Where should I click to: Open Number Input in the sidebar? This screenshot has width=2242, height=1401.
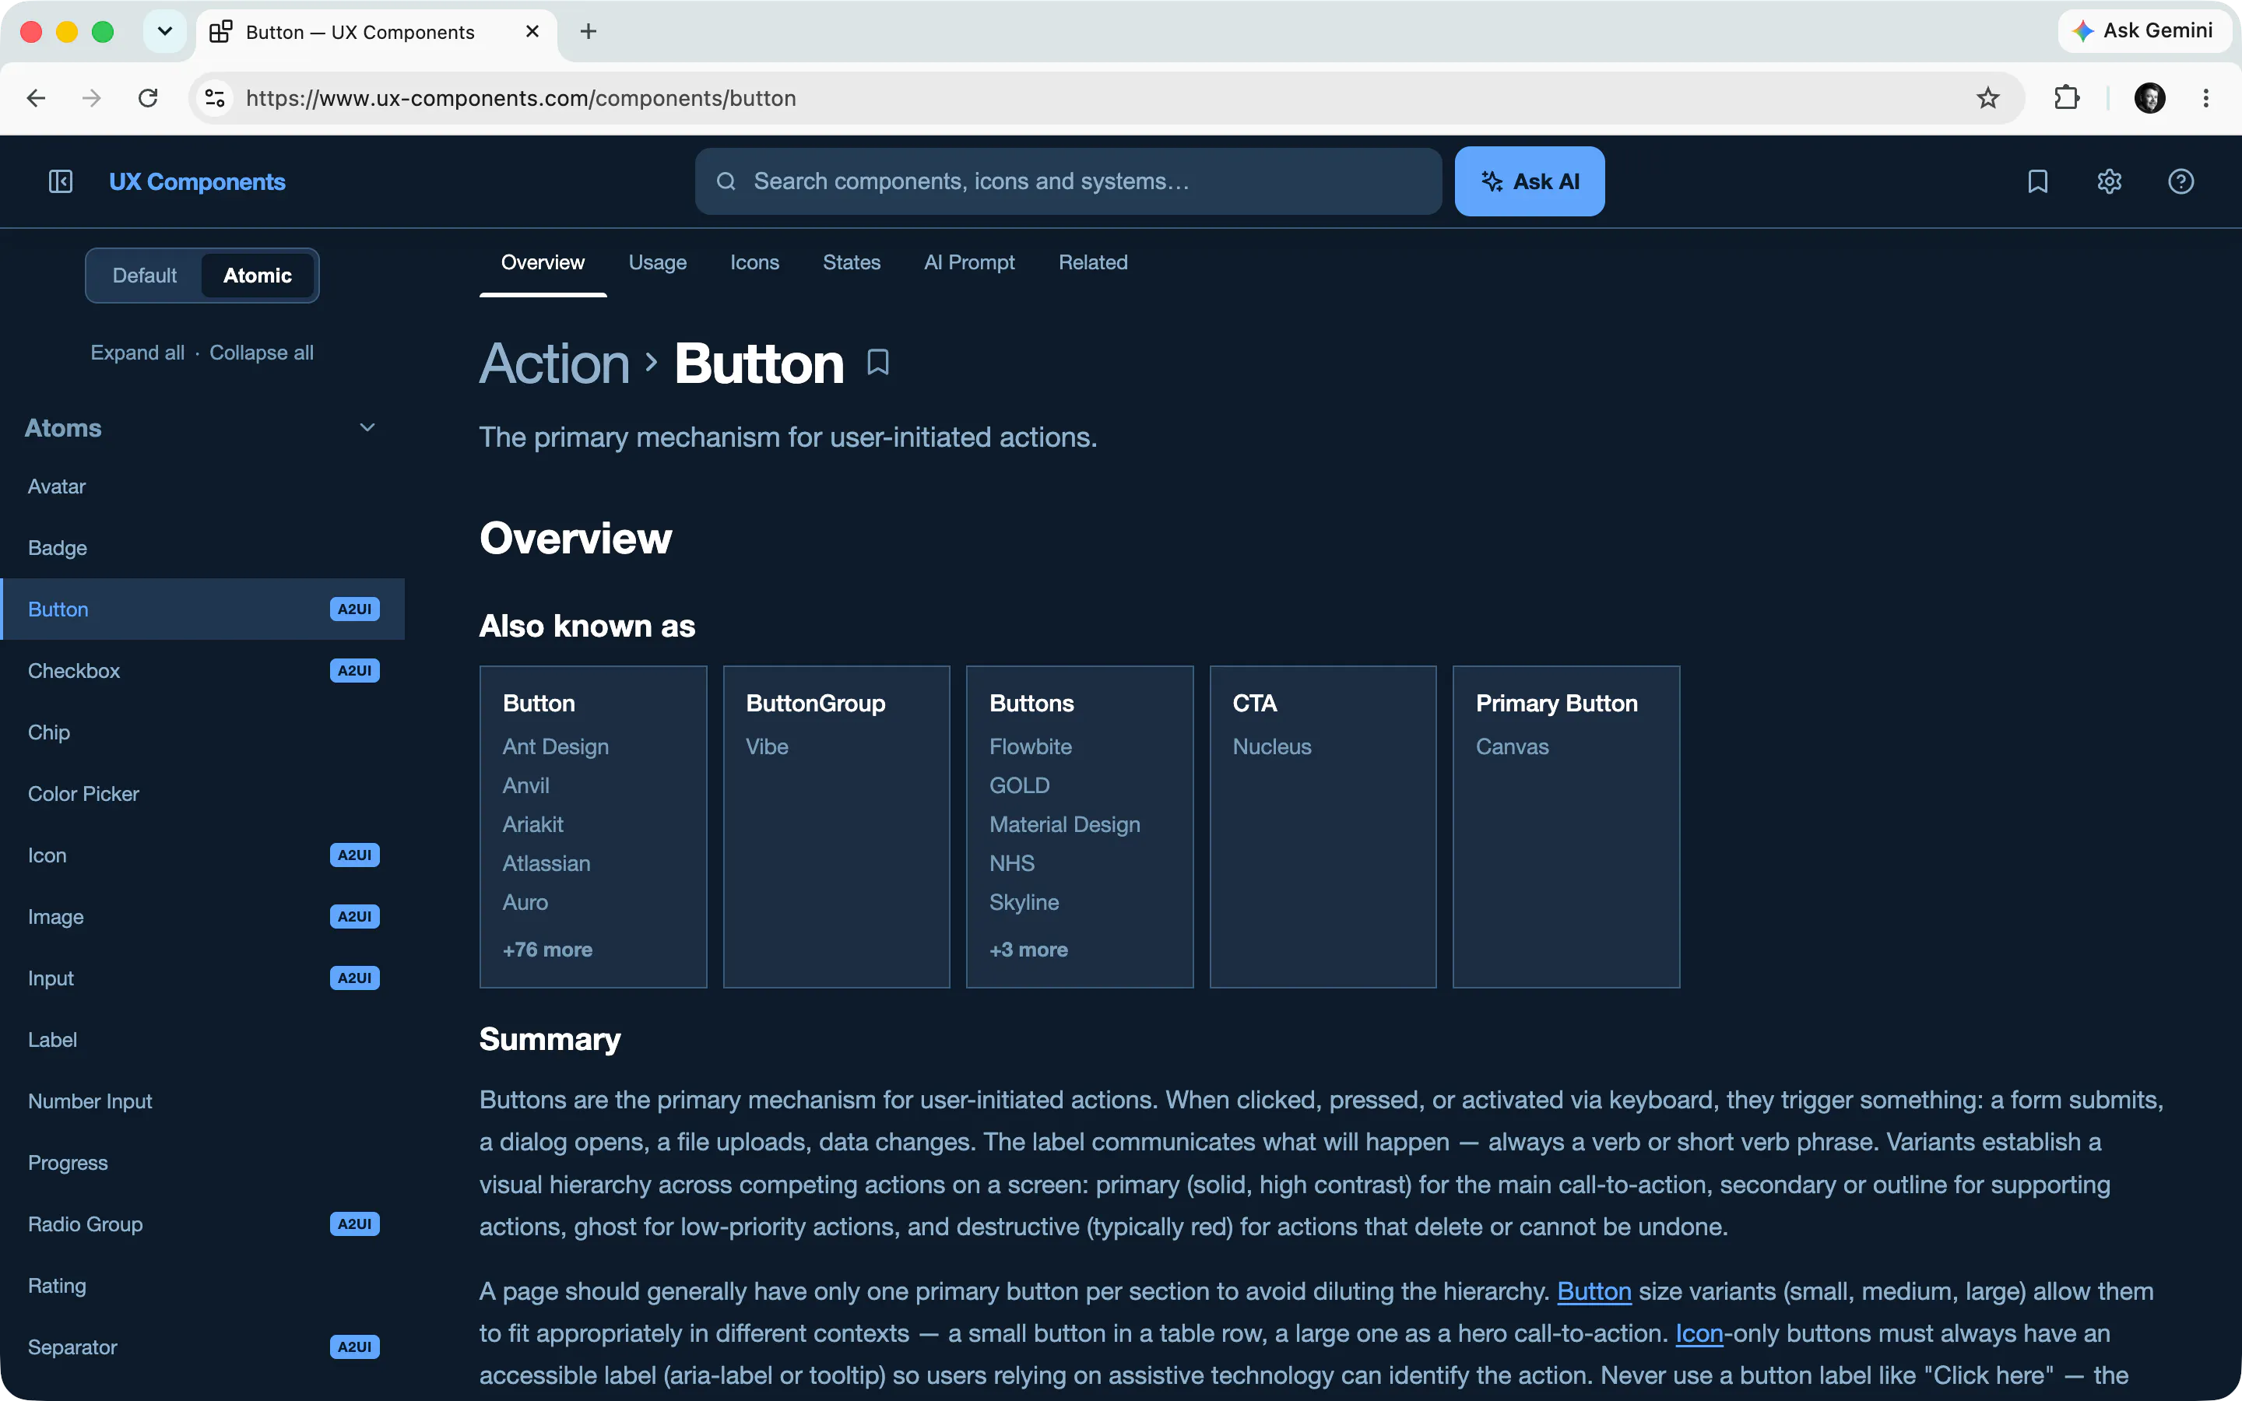click(202, 1101)
